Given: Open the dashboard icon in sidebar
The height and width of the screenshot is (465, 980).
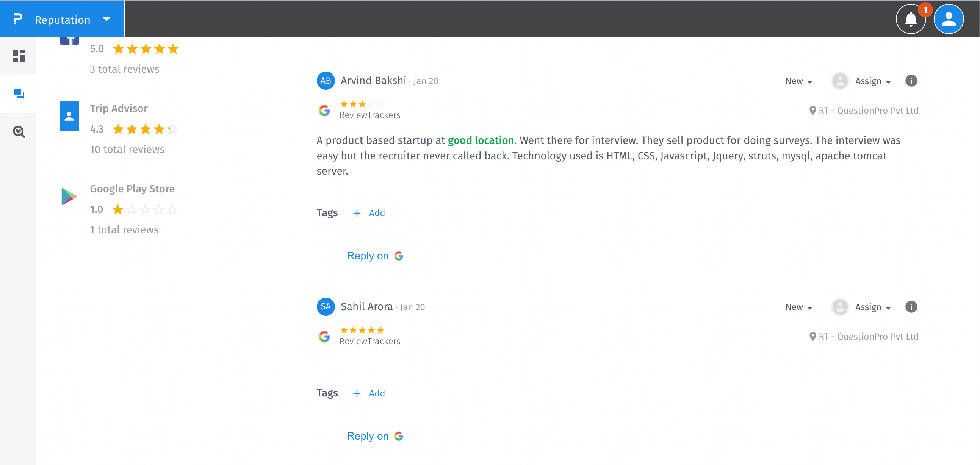Looking at the screenshot, I should [x=19, y=56].
